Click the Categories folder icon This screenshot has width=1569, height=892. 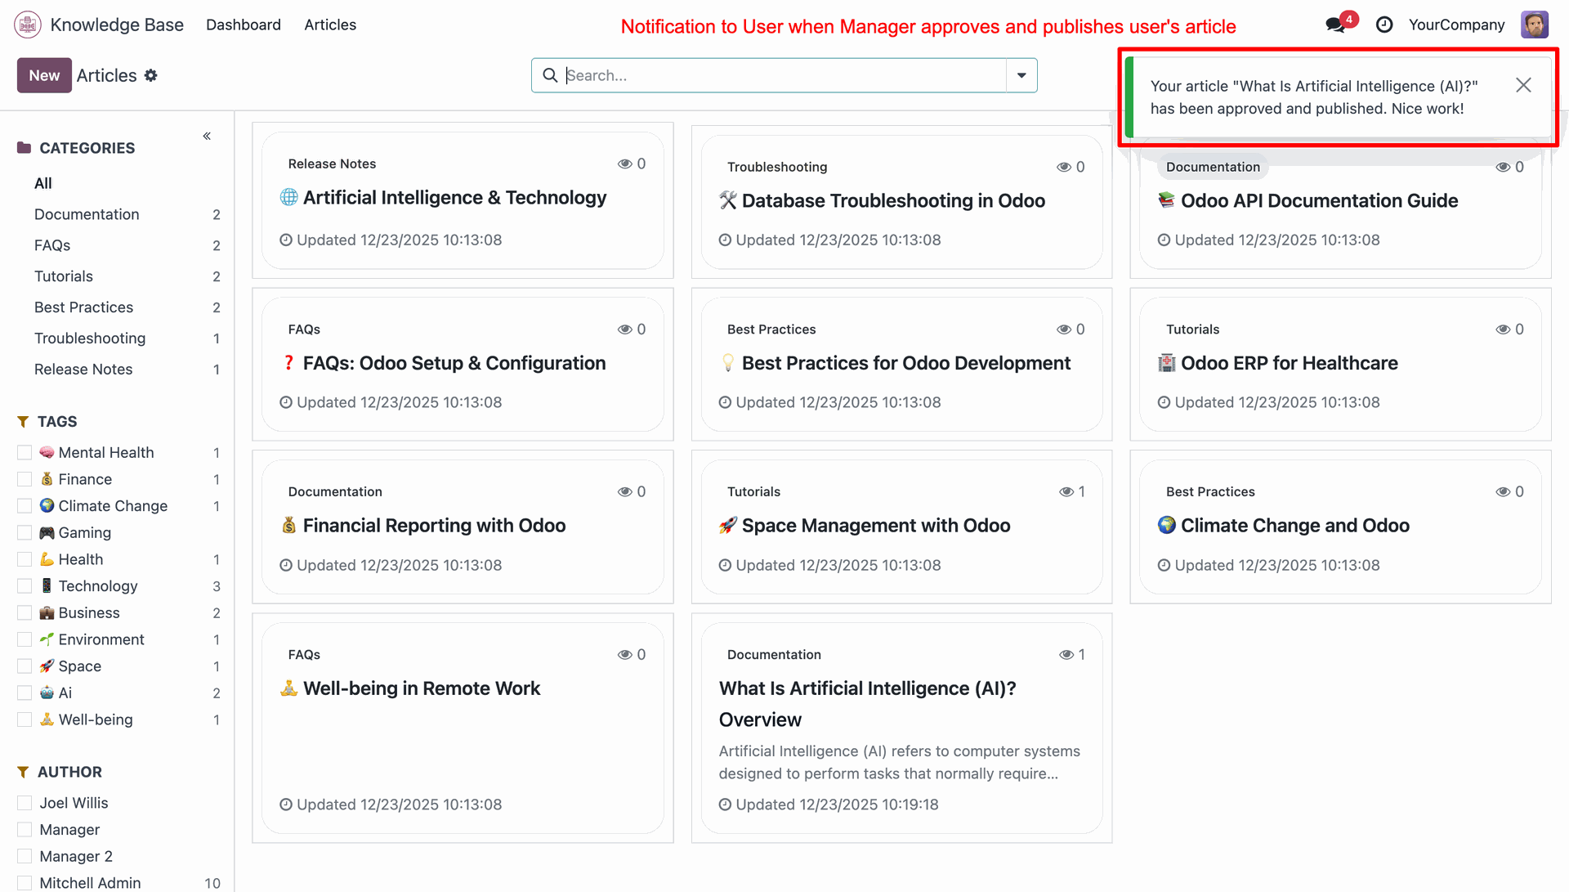(24, 148)
